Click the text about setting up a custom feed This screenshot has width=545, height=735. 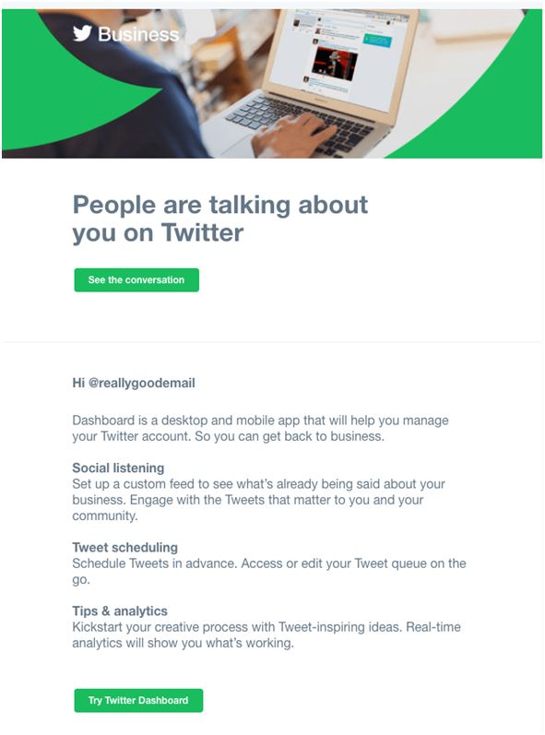pos(259,500)
